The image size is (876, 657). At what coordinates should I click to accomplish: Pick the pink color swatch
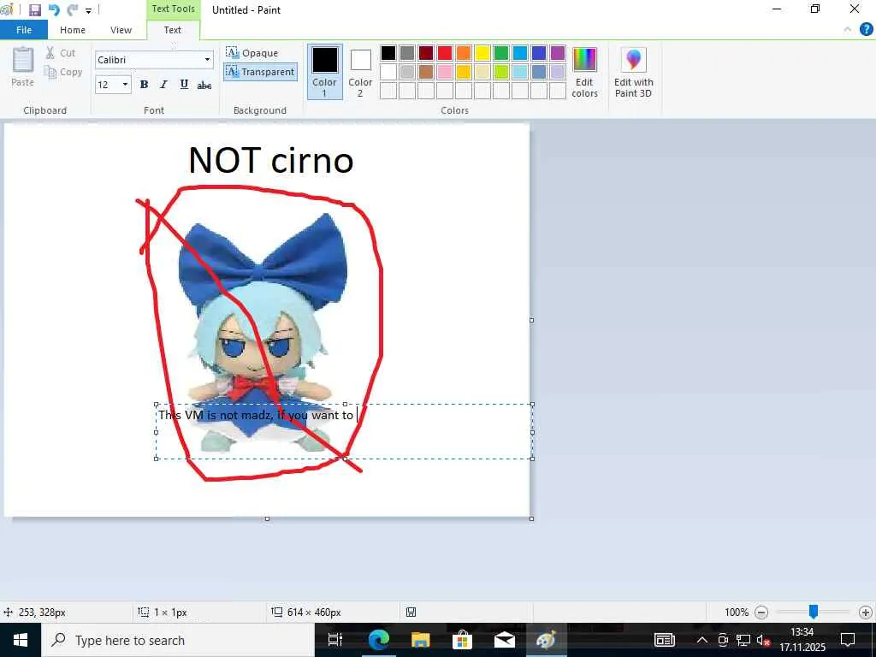[445, 72]
